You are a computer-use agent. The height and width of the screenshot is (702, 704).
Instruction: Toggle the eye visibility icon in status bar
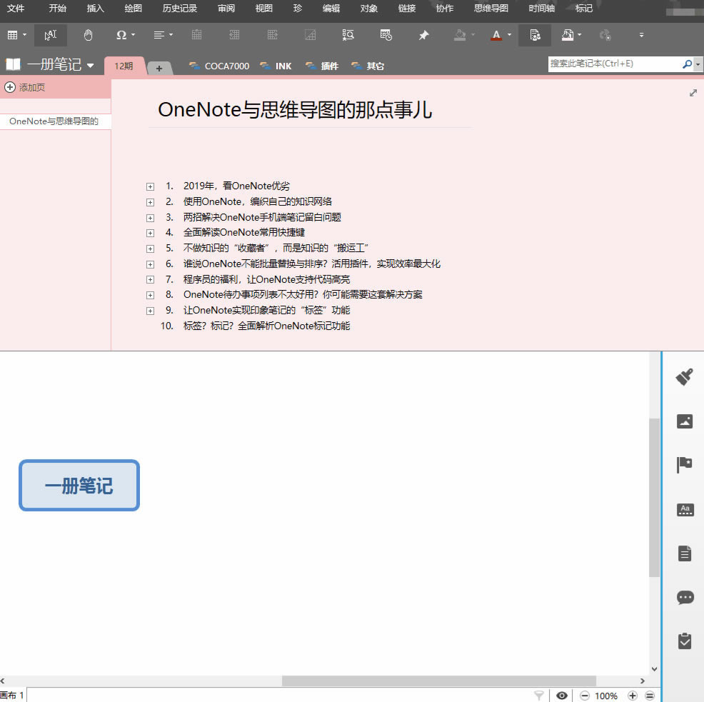[562, 696]
